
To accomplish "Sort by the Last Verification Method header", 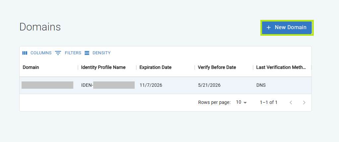I will pos(281,67).
